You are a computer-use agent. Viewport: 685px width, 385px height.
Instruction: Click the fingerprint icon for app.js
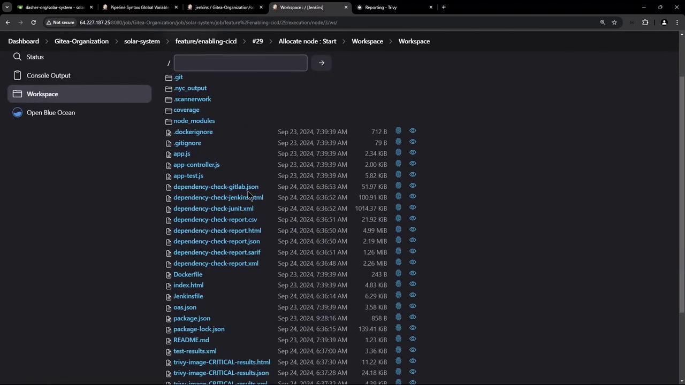pyautogui.click(x=398, y=153)
